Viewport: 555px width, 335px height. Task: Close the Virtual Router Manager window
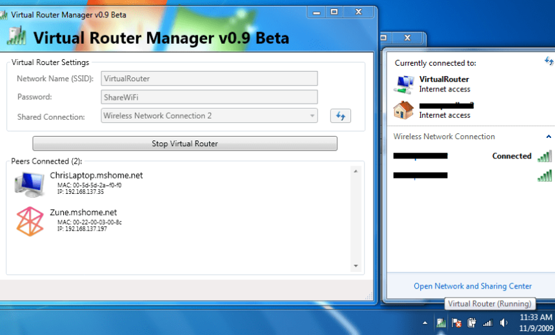[x=358, y=12]
